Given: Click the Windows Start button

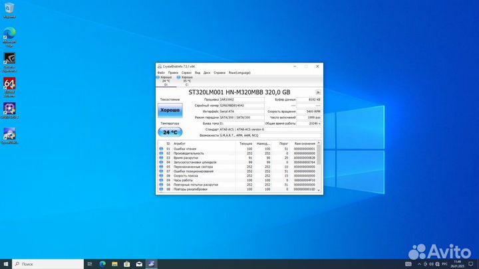Looking at the screenshot, I should [x=6, y=264].
